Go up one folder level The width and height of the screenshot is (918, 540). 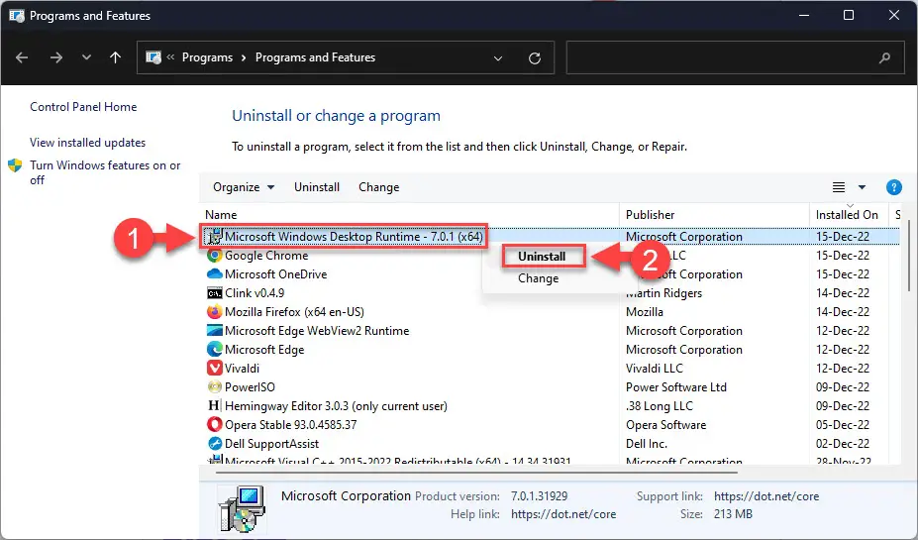click(x=115, y=57)
